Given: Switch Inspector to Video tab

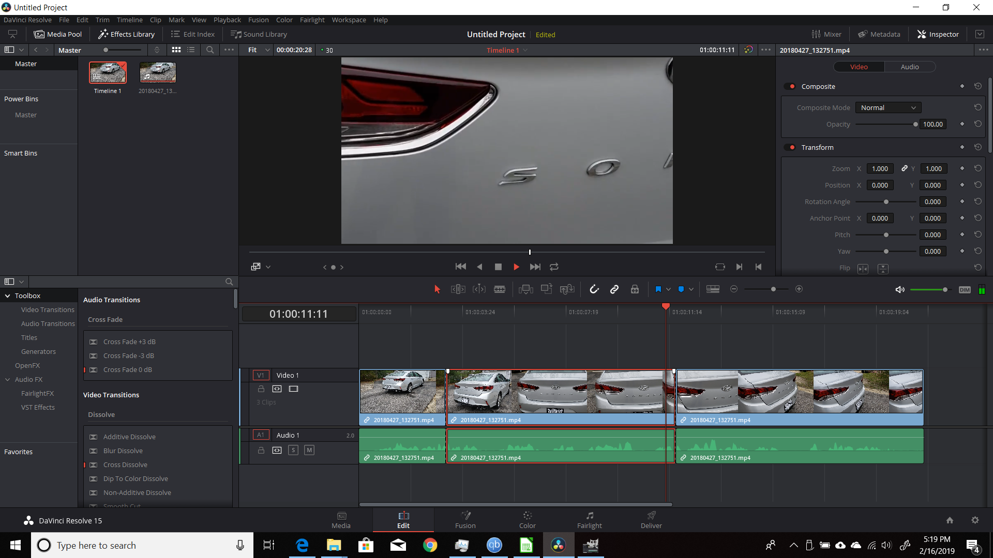Looking at the screenshot, I should 859,67.
